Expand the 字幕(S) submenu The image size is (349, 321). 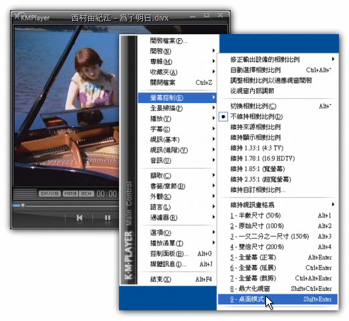pyautogui.click(x=177, y=129)
